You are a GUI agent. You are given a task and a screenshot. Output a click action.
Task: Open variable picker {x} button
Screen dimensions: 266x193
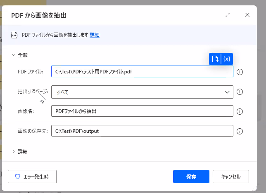(x=227, y=59)
